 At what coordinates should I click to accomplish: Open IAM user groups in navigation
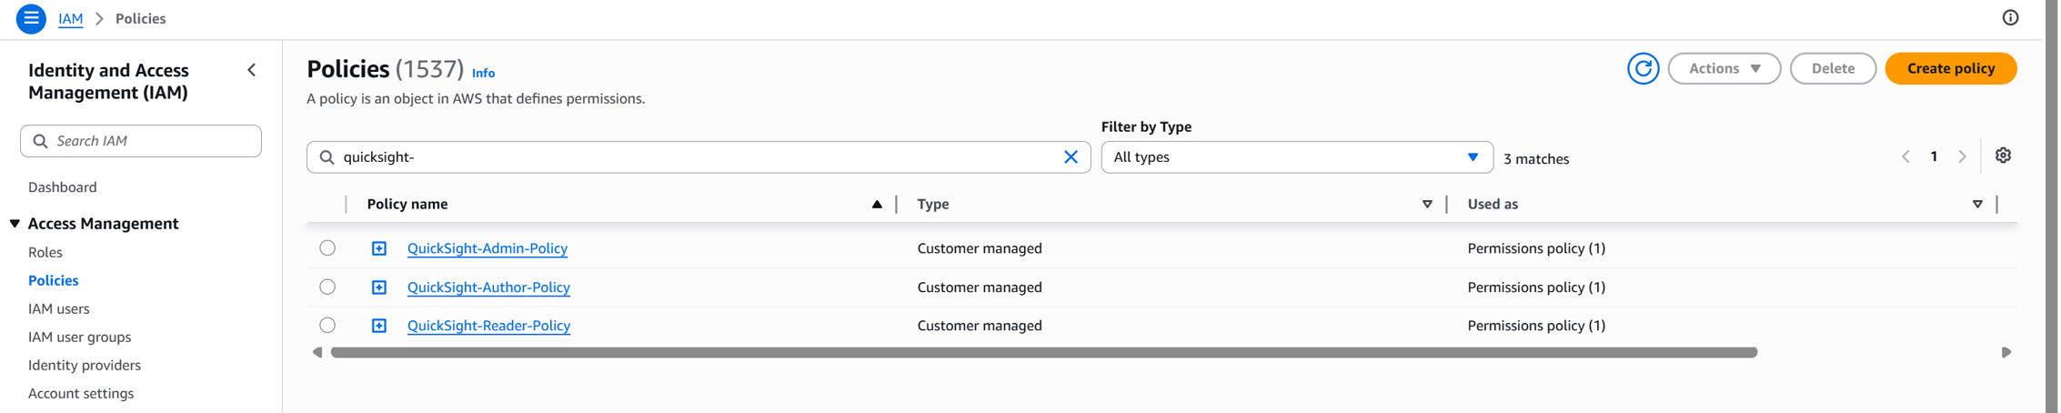79,337
